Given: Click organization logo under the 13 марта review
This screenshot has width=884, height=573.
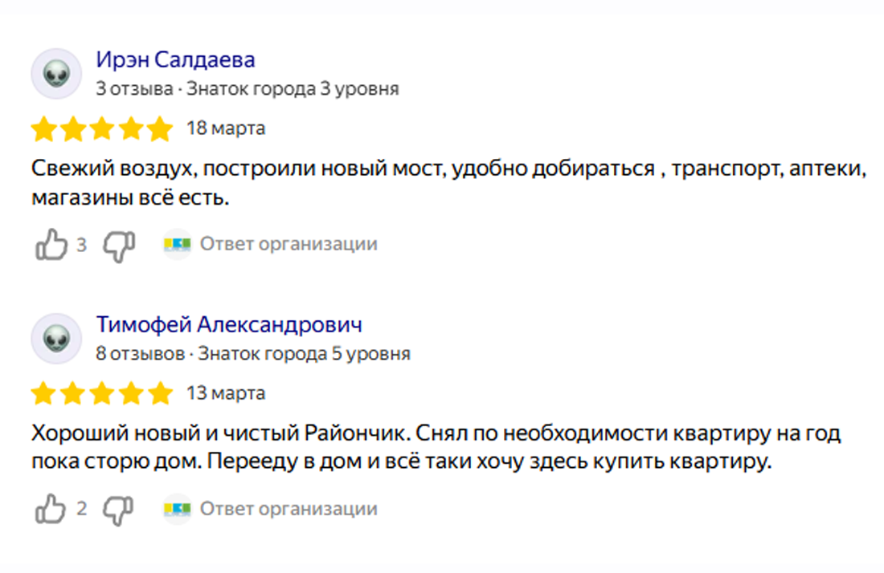Looking at the screenshot, I should [178, 509].
